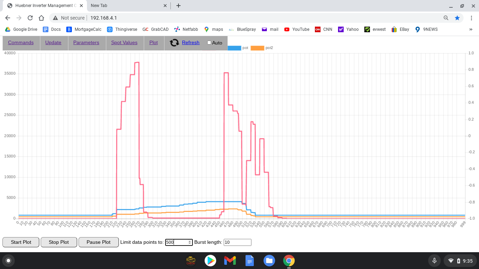Open the Parameters tab
This screenshot has height=269, width=479.
click(86, 42)
